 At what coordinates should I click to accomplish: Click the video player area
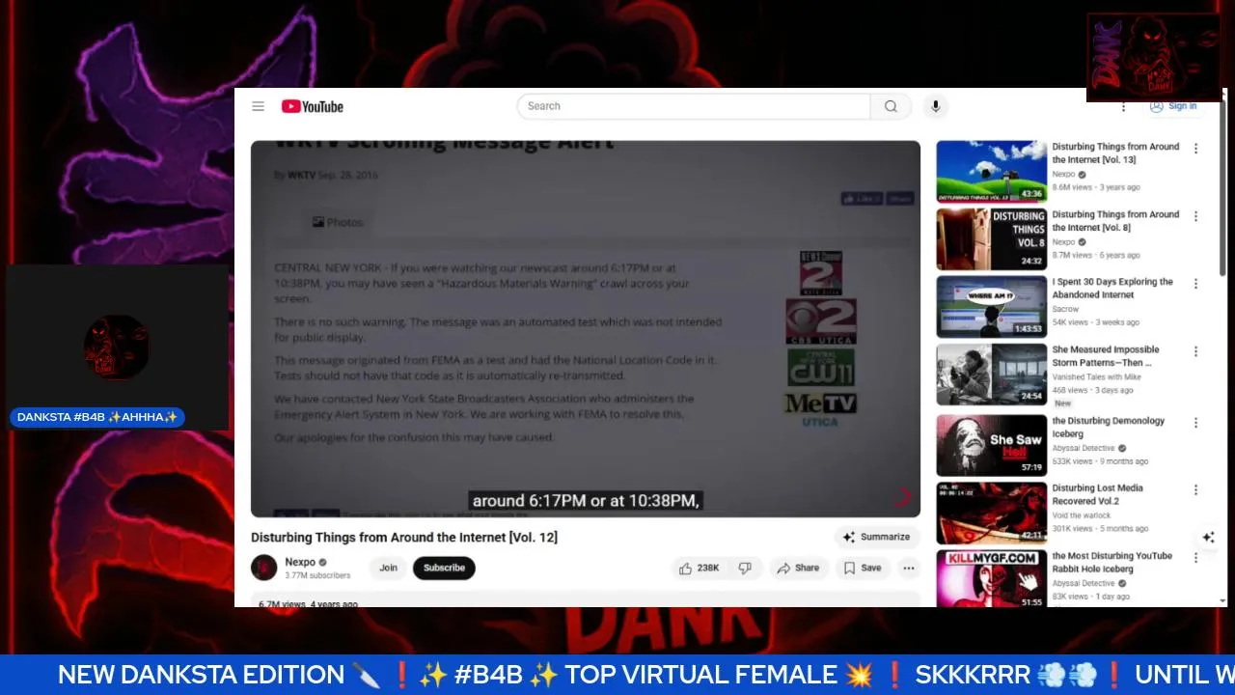click(x=586, y=328)
